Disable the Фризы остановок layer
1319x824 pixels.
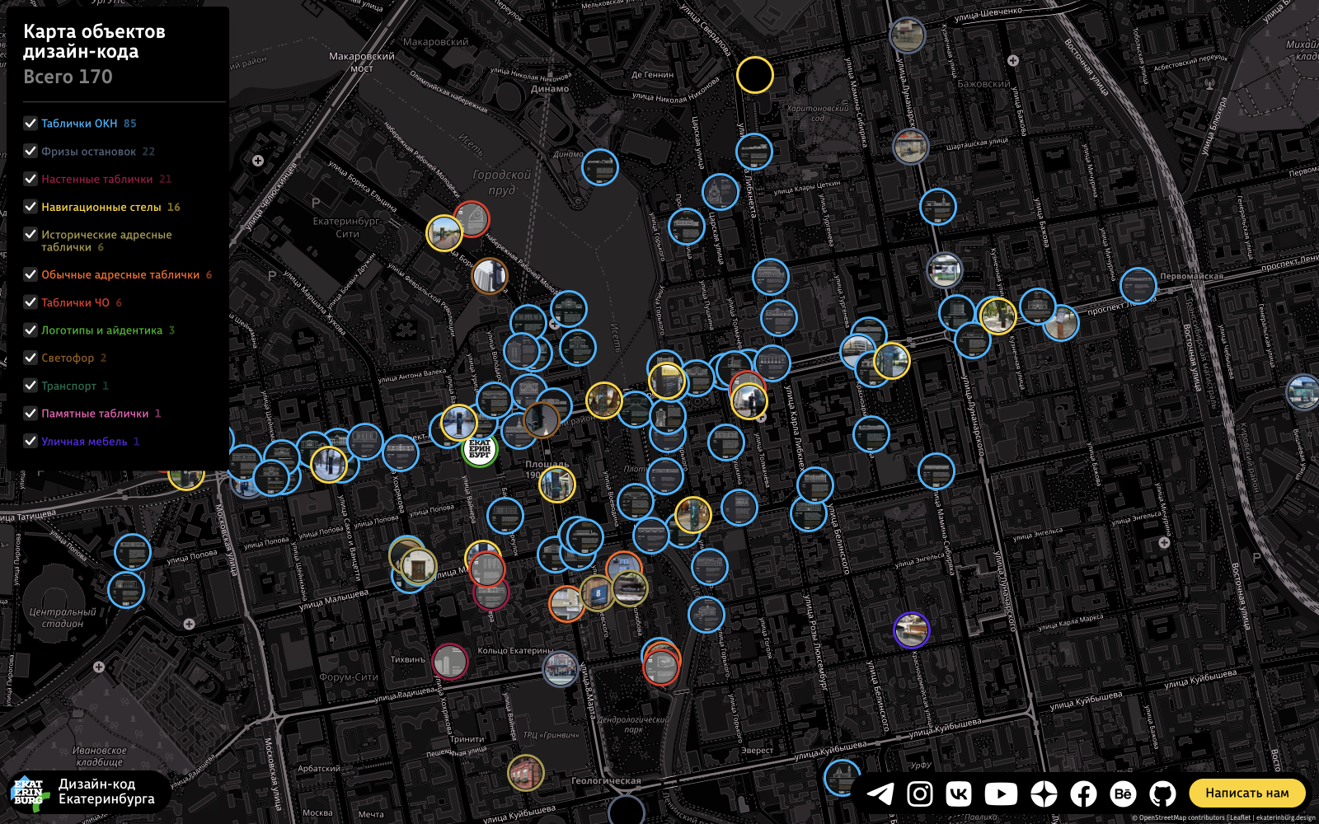pos(31,151)
